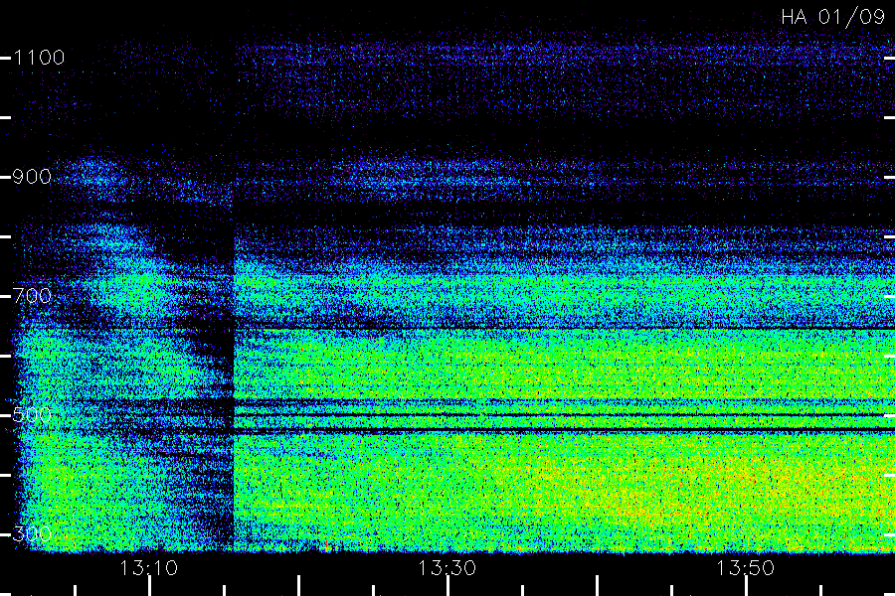Click the 300 frequency axis label
Viewport: 895px width, 596px height.
pyautogui.click(x=32, y=534)
